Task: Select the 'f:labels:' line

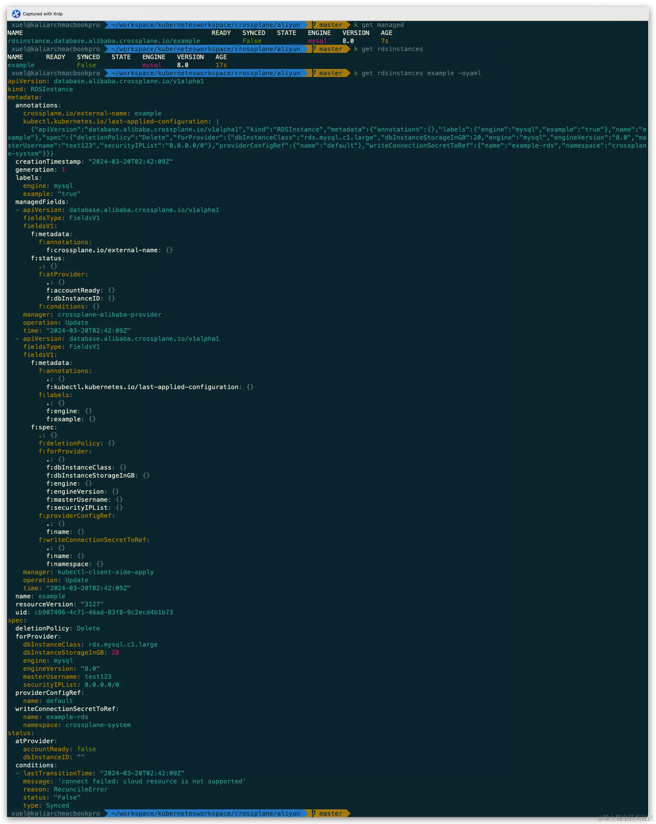Action: pyautogui.click(x=55, y=395)
